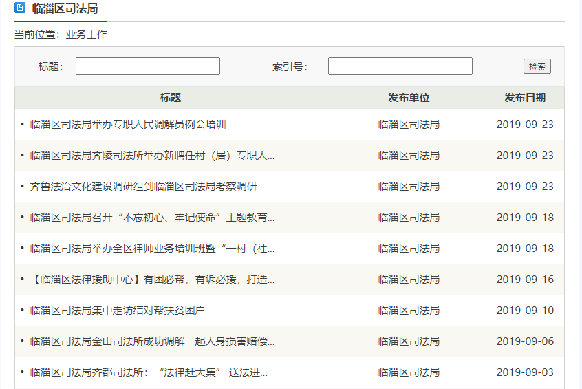582x389 pixels.
Task: Open article 齐都司法所：“法律赶大集” 送法进
Action: coord(149,372)
